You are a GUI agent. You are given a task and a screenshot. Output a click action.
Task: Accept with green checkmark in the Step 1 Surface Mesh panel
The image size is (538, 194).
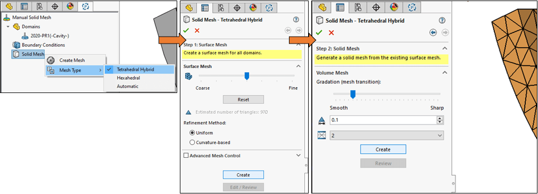point(186,30)
